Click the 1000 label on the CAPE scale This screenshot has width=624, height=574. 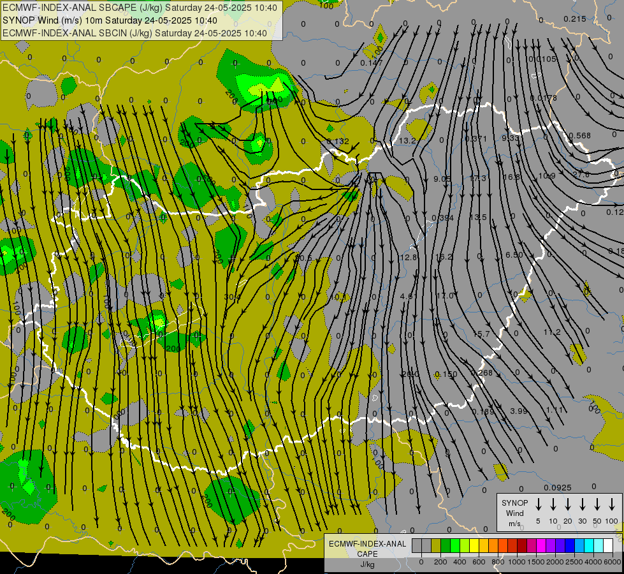(x=516, y=562)
